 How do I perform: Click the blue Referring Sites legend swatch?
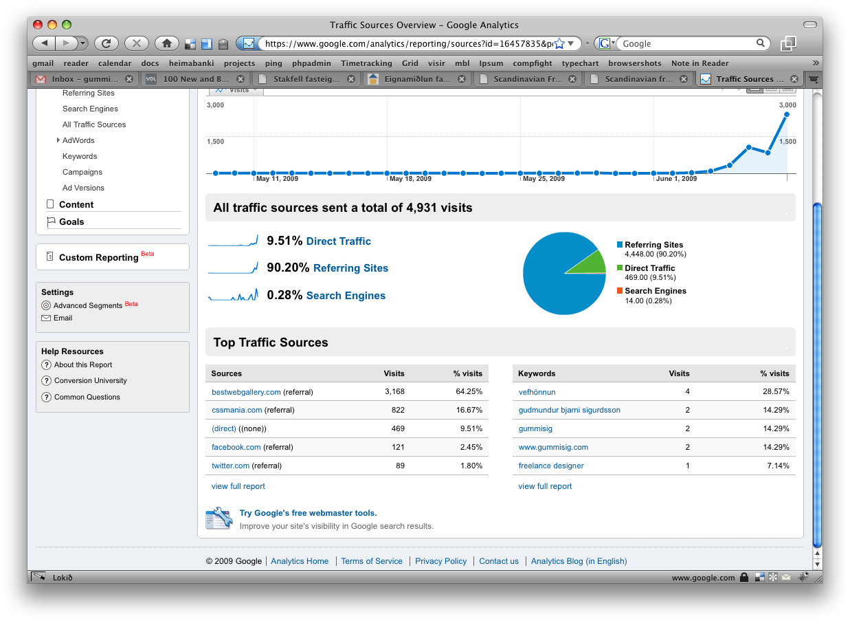[x=620, y=244]
